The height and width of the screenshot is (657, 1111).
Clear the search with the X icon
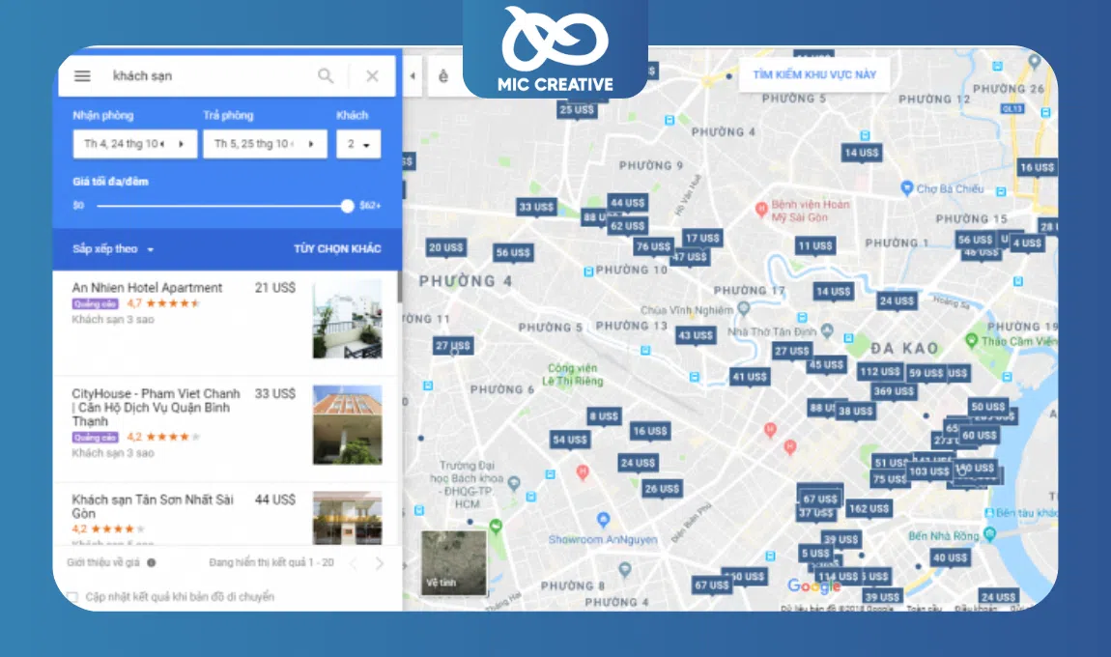(372, 75)
